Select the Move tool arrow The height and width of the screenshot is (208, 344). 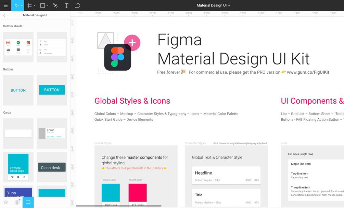(17, 5)
